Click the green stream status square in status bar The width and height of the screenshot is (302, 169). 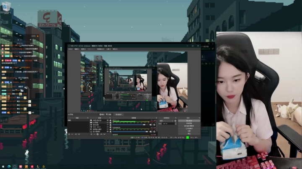click(x=187, y=138)
